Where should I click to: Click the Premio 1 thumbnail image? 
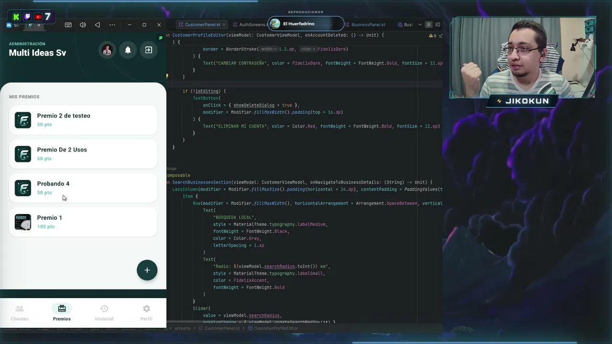23,222
